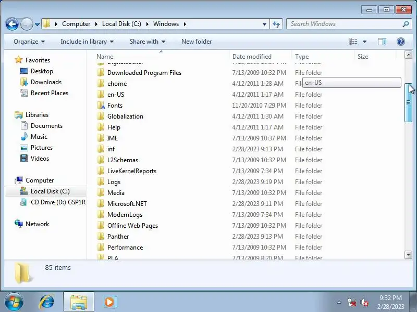Click the Search Windows input field
The width and height of the screenshot is (417, 312).
pos(345,24)
